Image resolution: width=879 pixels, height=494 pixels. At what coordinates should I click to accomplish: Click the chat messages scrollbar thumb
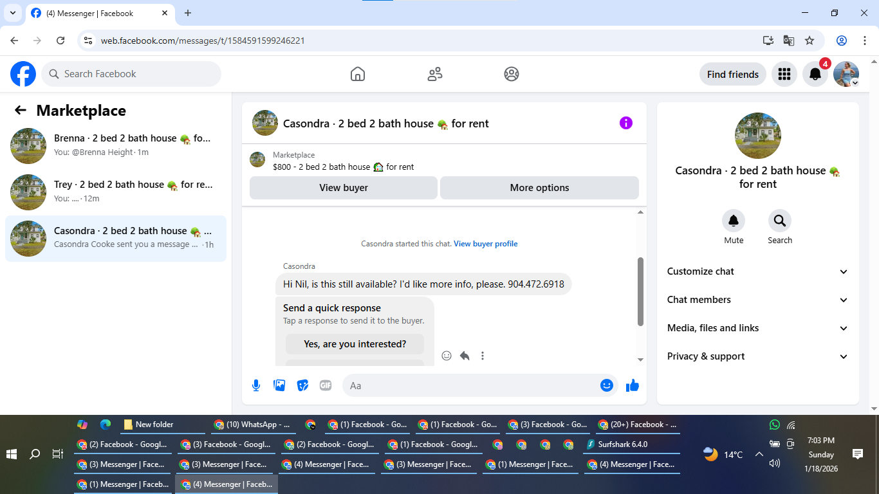(x=640, y=291)
